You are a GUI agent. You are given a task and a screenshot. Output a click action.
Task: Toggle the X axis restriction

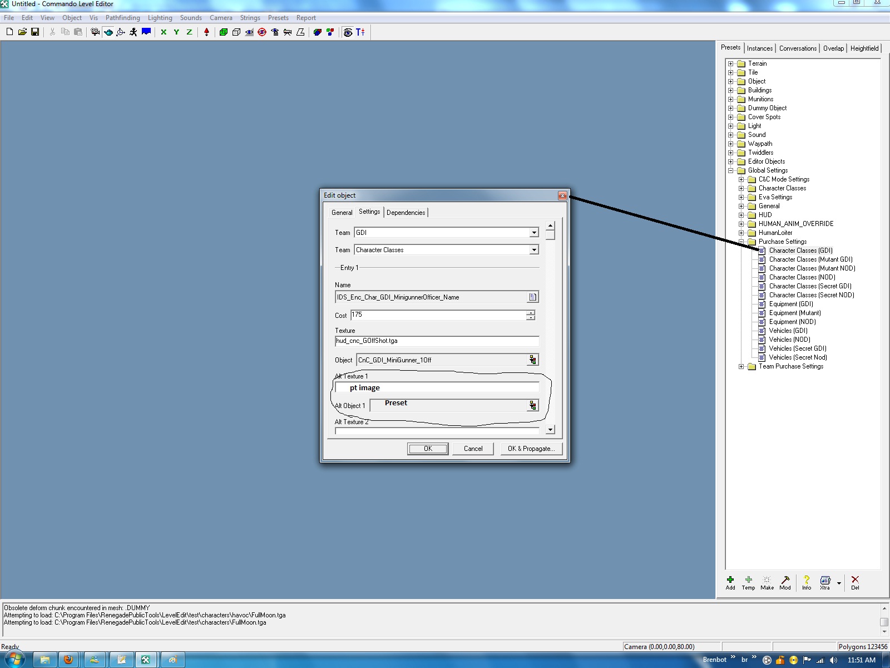pyautogui.click(x=164, y=32)
